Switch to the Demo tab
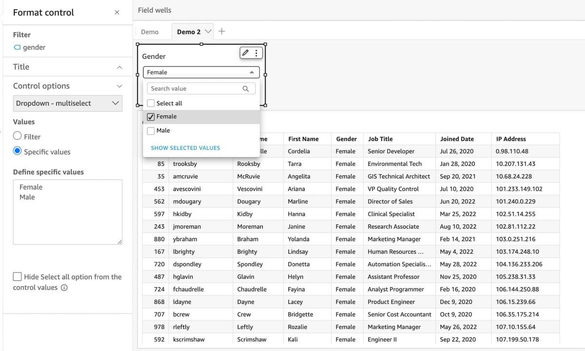Screen dimensions: 585x351 point(150,32)
